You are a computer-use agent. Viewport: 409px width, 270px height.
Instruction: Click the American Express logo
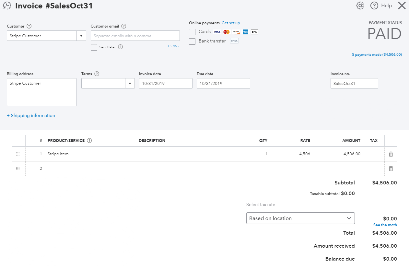click(245, 32)
